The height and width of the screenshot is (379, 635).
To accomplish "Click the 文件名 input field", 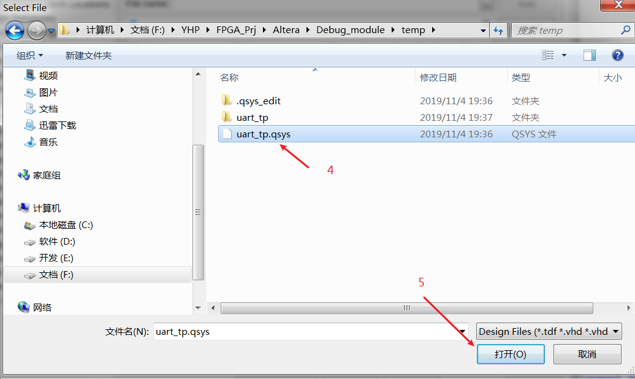I will (311, 332).
